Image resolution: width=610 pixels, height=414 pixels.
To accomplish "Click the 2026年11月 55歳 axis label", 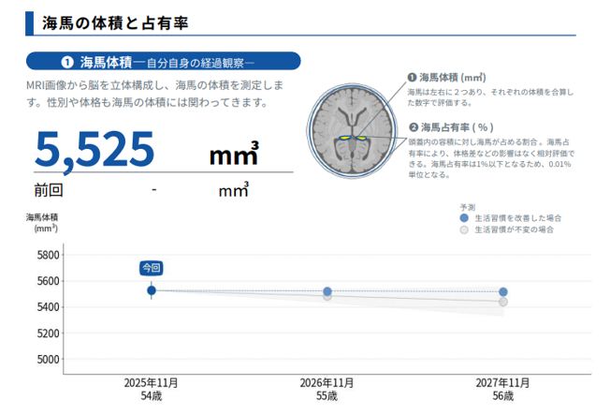I will tap(327, 390).
